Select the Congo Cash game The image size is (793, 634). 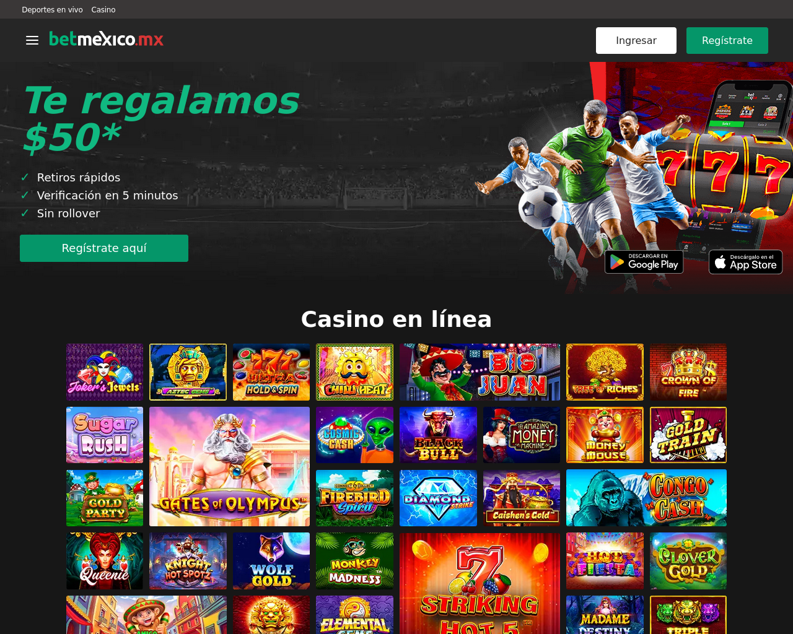[646, 498]
